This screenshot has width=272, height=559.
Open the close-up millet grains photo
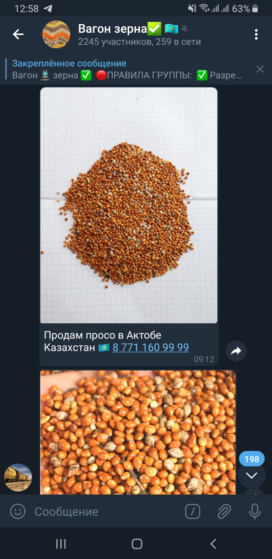click(x=138, y=432)
